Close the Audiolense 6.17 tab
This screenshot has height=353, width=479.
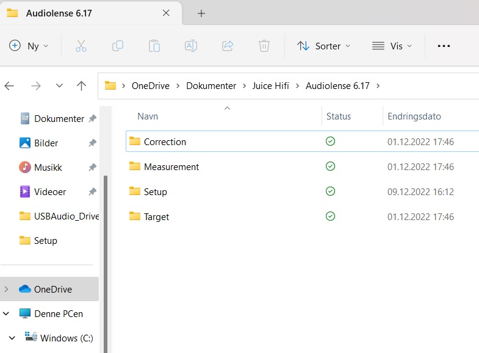click(x=166, y=13)
